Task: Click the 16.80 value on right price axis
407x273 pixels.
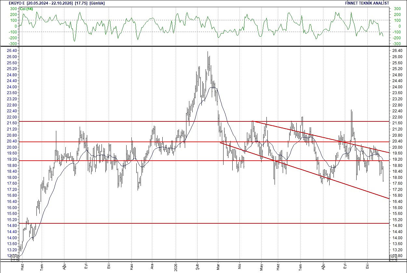Action: pyautogui.click(x=397, y=195)
